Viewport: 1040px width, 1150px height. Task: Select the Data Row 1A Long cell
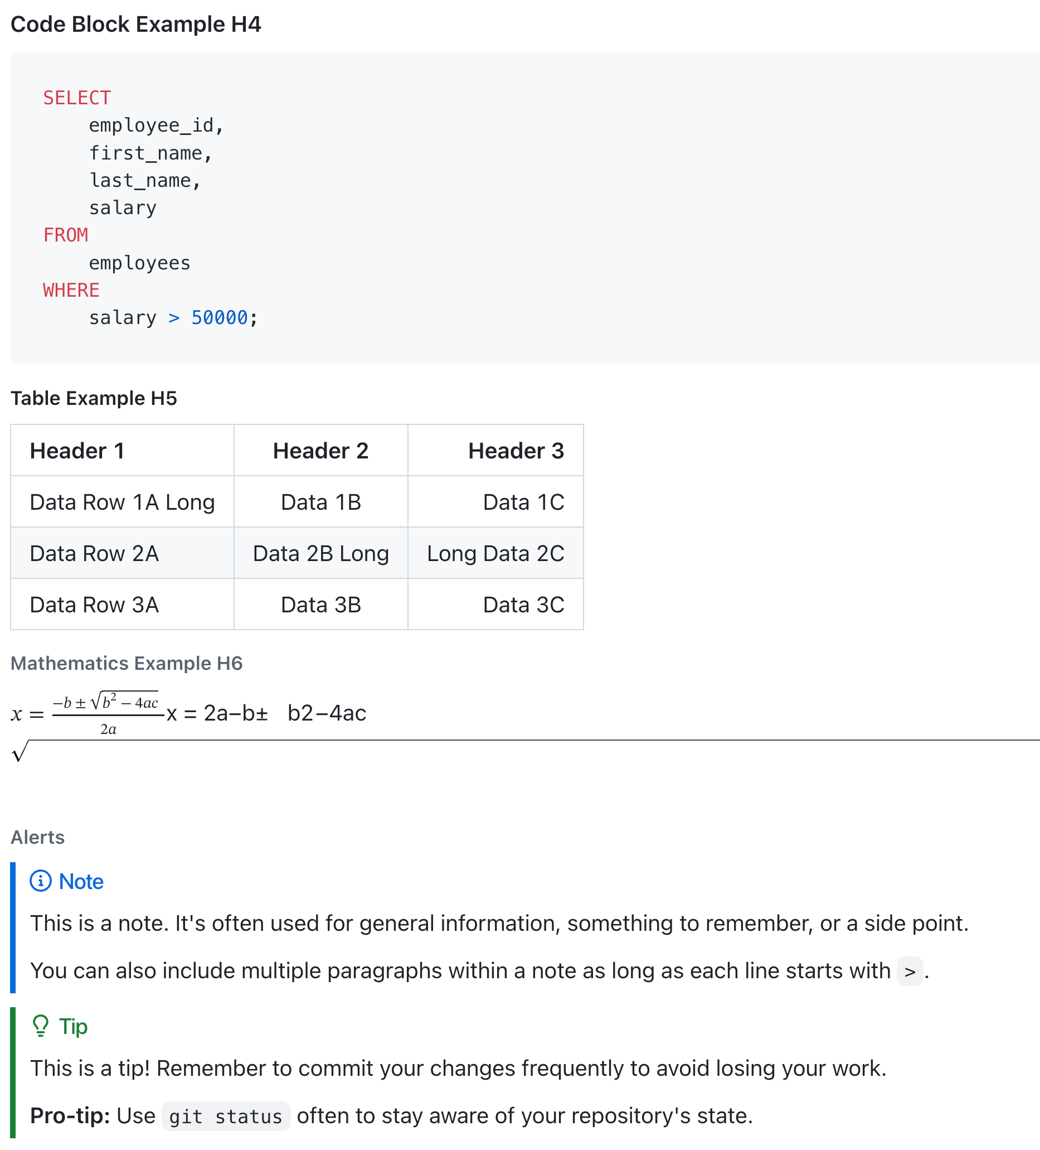[122, 502]
